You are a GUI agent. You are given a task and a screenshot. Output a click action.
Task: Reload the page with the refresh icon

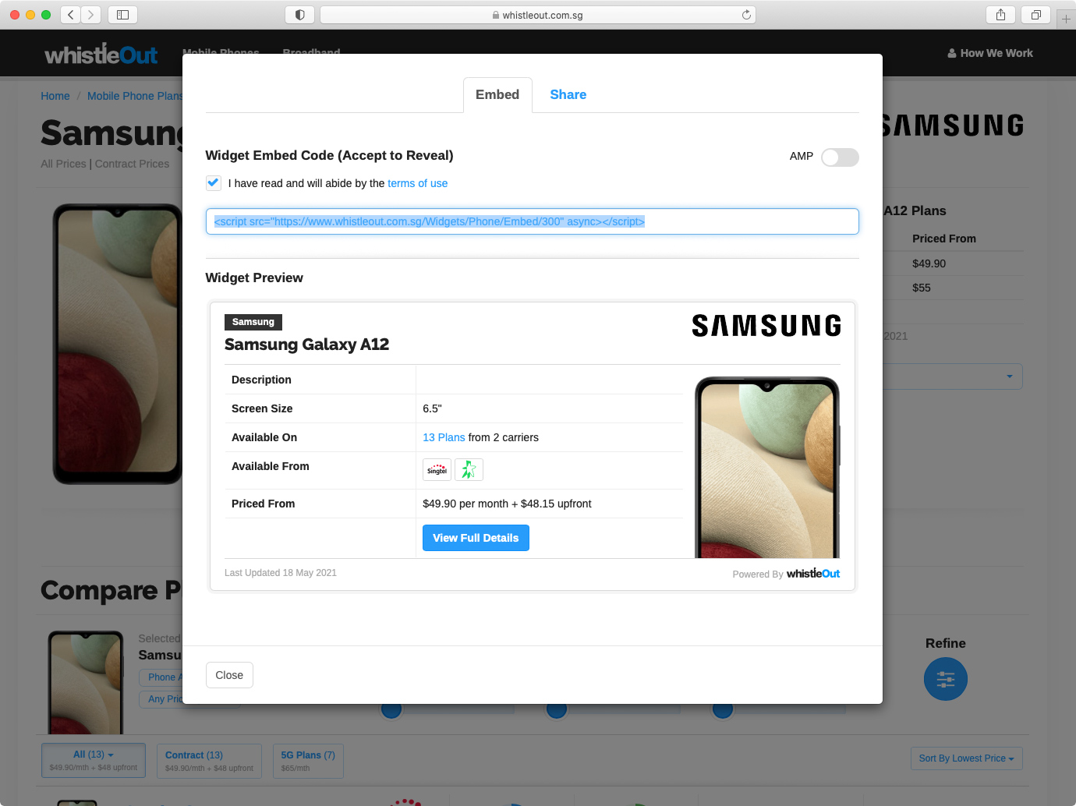click(x=746, y=15)
